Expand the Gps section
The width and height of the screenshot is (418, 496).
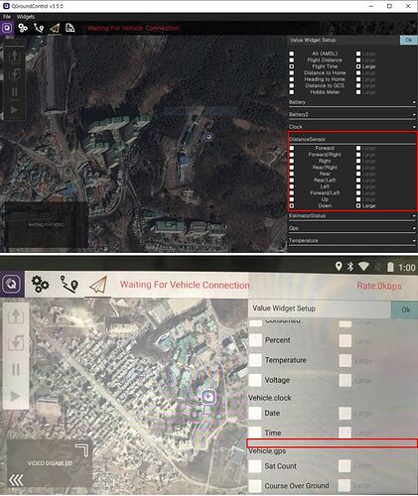pos(352,228)
